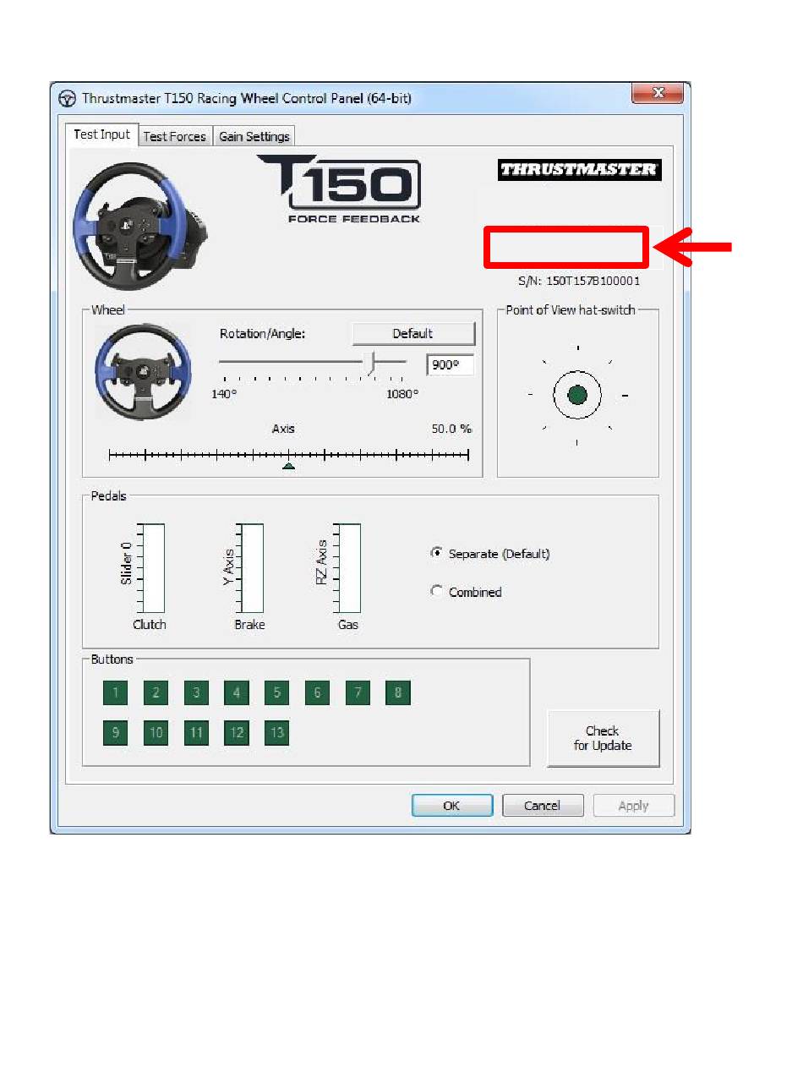The image size is (803, 1089).
Task: Click the Clutch pedal level bar
Action: 153,568
